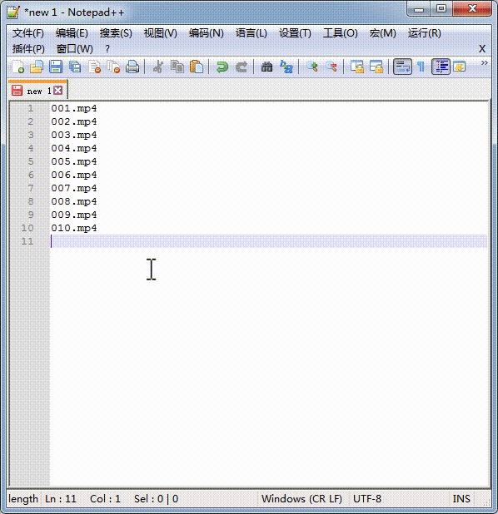Open the 搜索(S) menu
The image size is (498, 514).
(116, 33)
